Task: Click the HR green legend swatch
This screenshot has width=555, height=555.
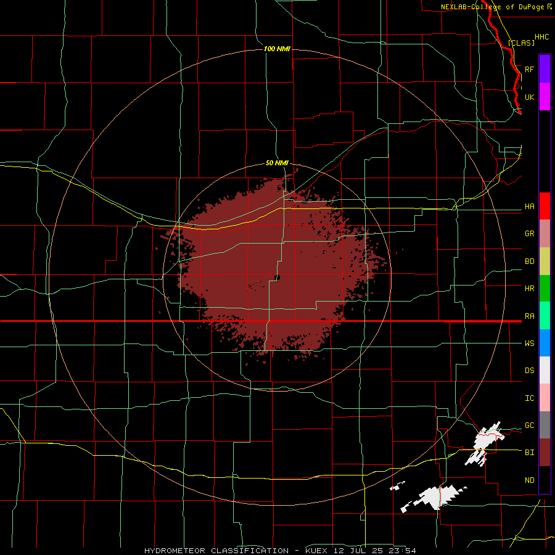Action: [545, 289]
